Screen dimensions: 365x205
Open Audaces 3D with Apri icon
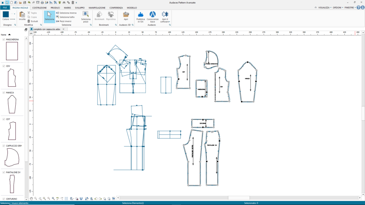coord(126,15)
